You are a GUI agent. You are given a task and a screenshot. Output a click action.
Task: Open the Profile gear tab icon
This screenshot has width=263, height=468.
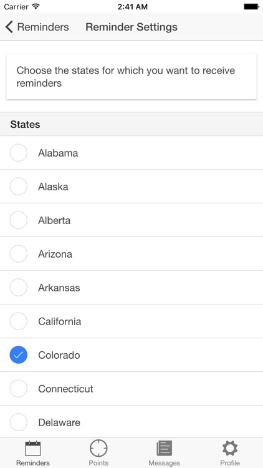230,448
